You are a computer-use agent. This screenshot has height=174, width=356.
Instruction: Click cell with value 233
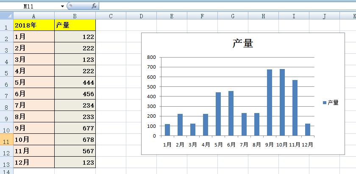tap(75, 116)
